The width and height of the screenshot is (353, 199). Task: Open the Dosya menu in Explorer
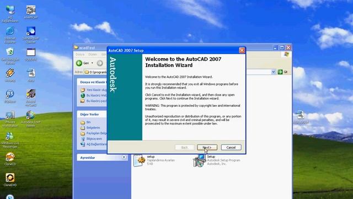(80, 54)
